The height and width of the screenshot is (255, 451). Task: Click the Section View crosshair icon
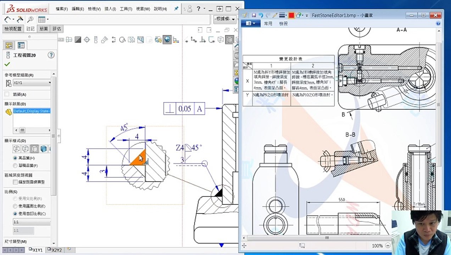87,40
